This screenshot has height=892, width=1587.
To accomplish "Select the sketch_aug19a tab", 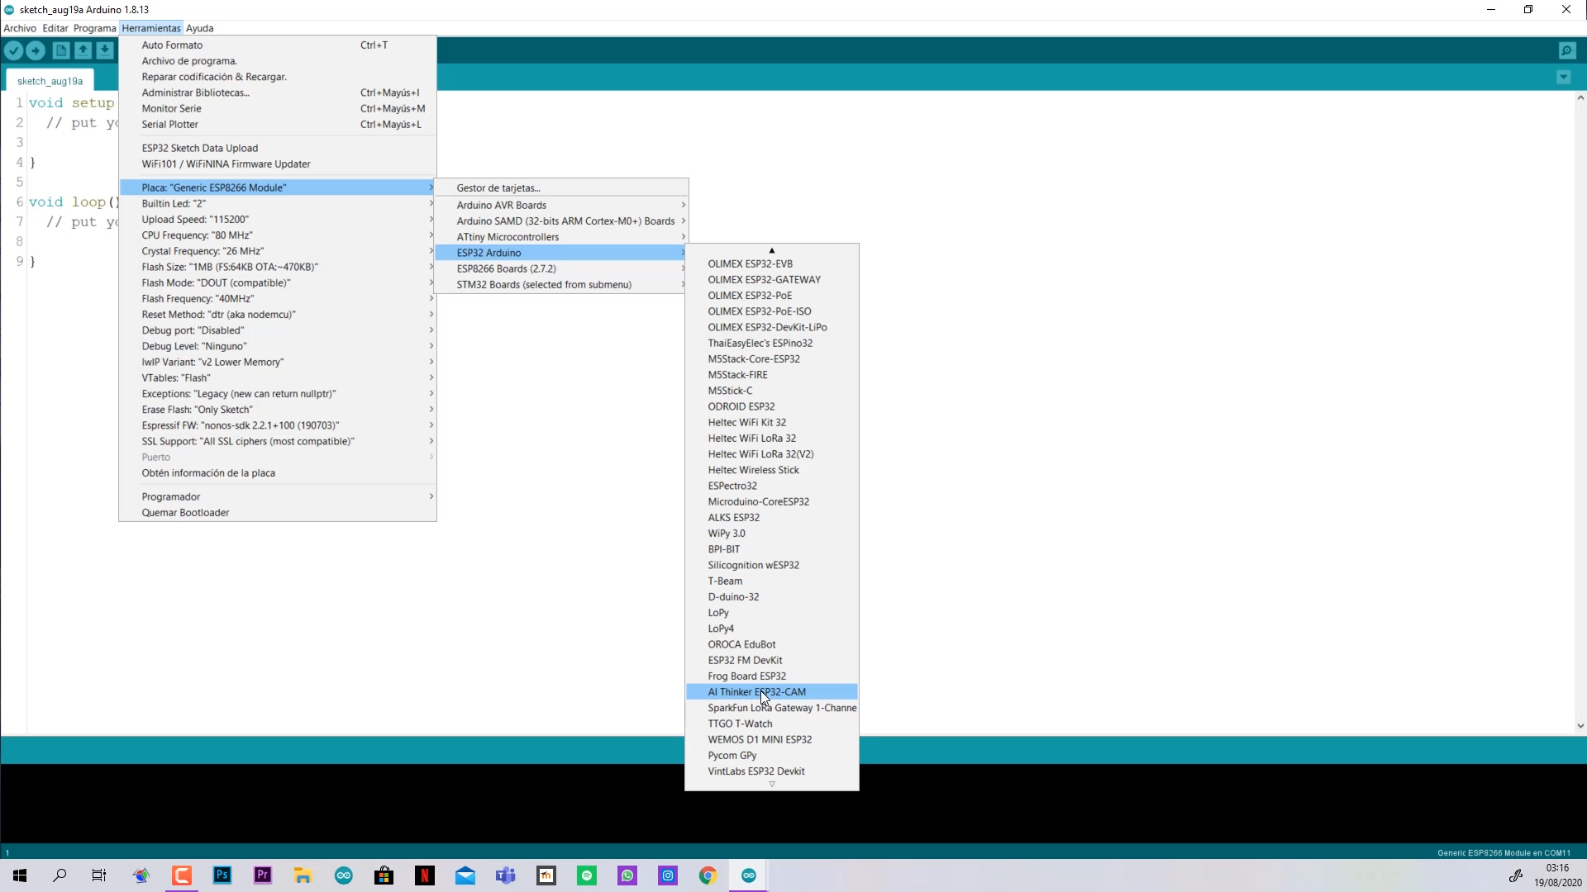I will [50, 81].
